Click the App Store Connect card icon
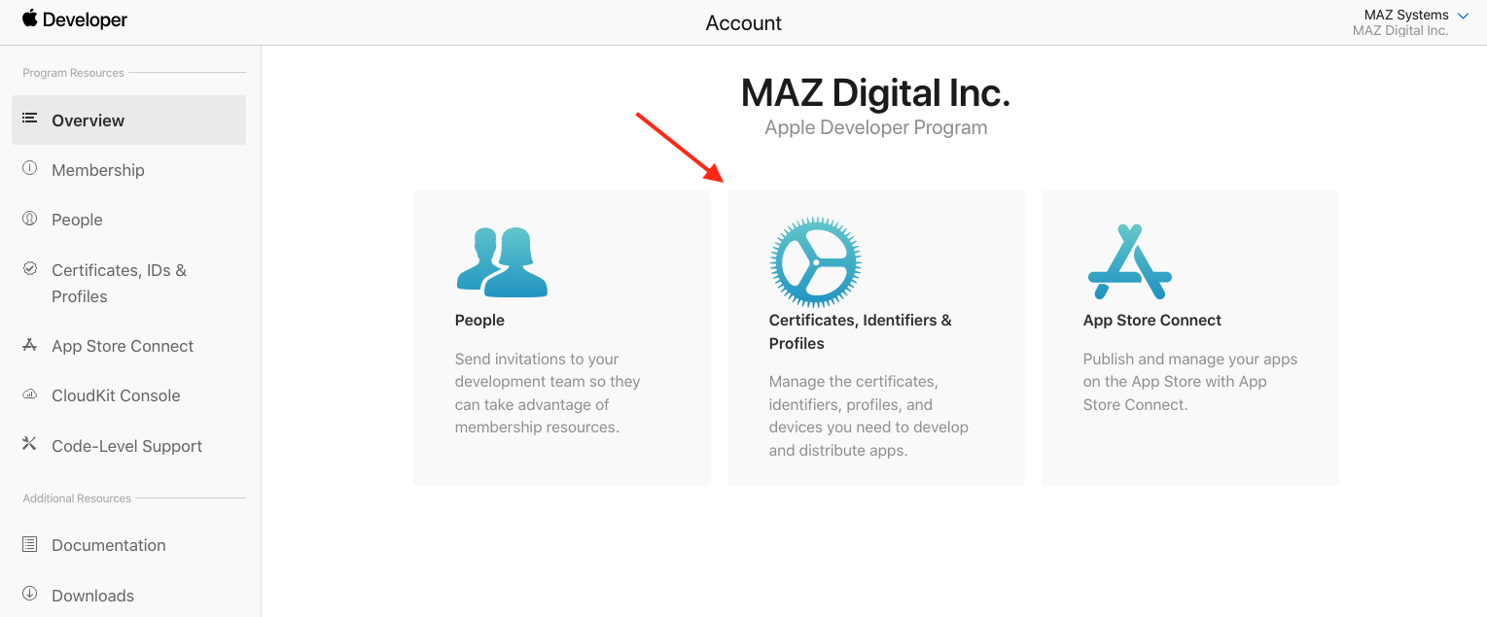Image resolution: width=1487 pixels, height=617 pixels. (x=1129, y=262)
